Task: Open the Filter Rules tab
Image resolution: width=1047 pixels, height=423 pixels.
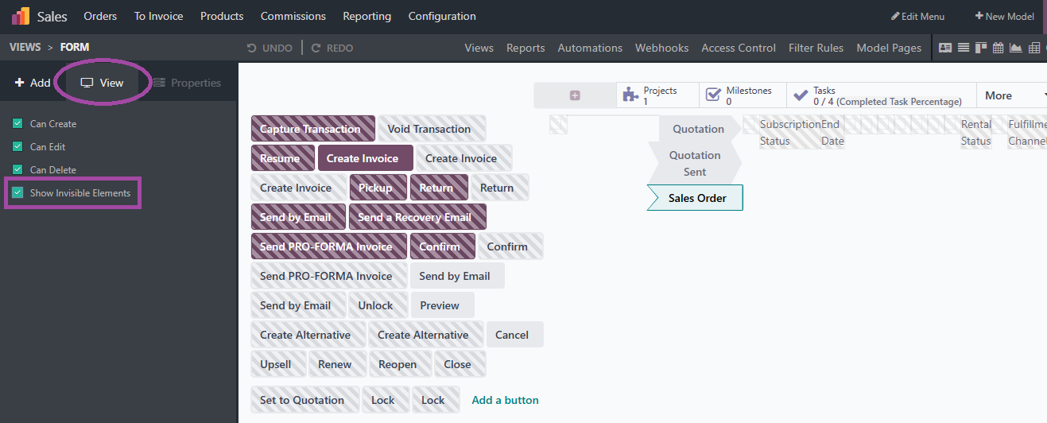Action: 816,48
